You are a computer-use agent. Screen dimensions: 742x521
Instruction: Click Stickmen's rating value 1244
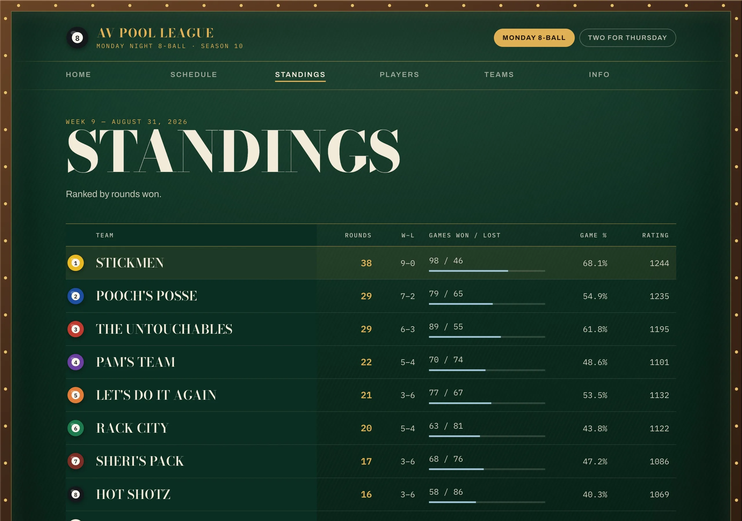[659, 263]
